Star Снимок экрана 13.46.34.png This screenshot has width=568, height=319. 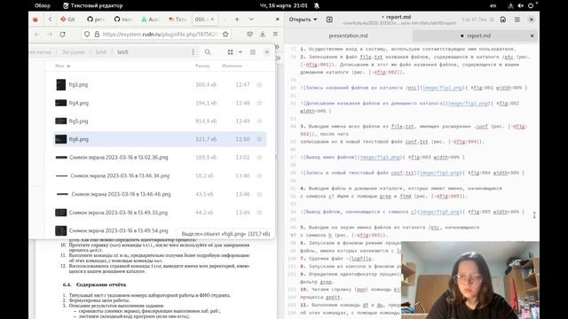coord(259,175)
